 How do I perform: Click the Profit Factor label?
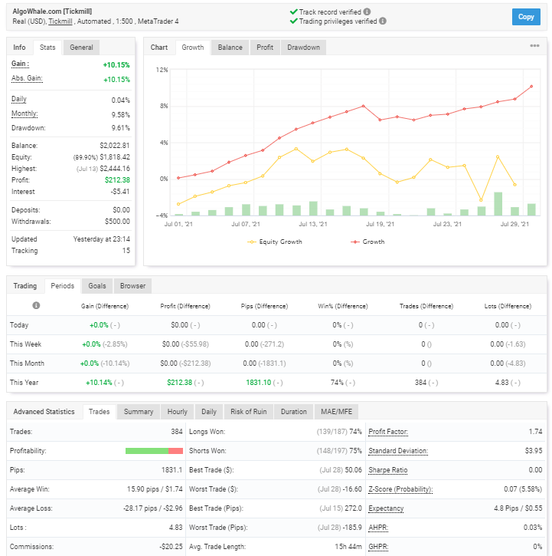point(388,432)
